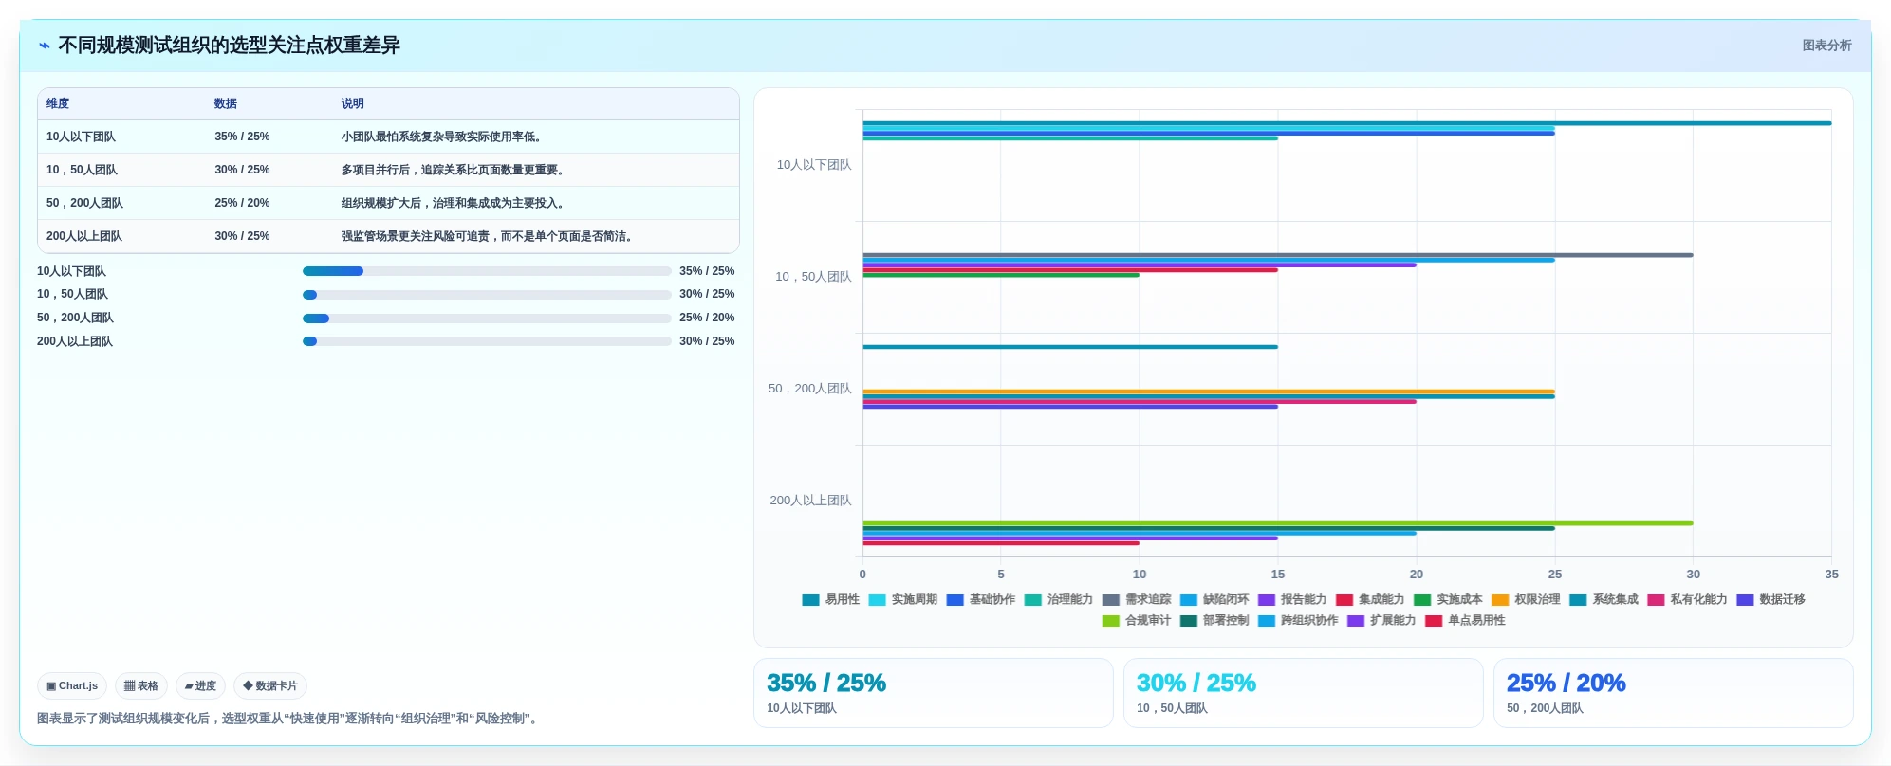
Task: Click the progress bar for 10，50人团队
Action: pyautogui.click(x=487, y=295)
